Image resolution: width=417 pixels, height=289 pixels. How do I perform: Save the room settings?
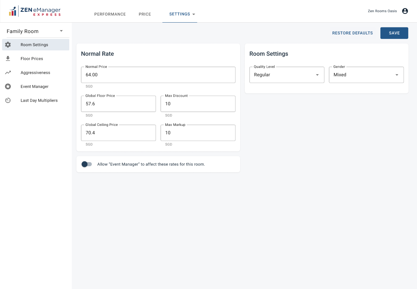coord(394,33)
